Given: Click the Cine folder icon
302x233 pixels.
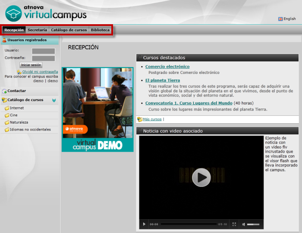Looking at the screenshot, I should (7, 115).
